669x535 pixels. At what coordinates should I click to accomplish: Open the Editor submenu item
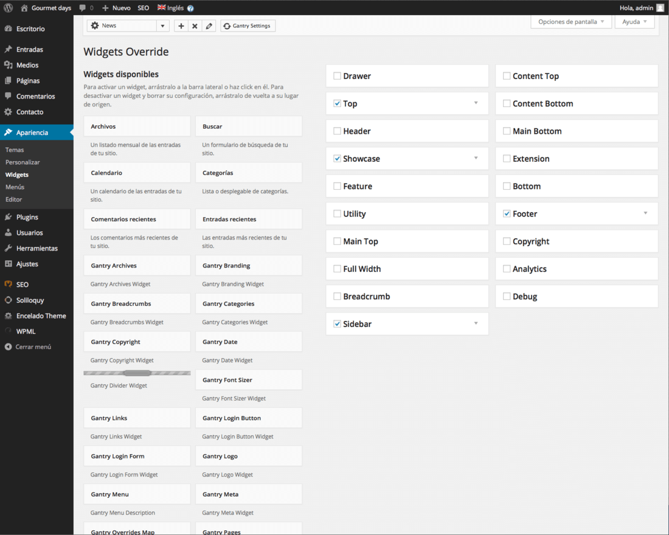click(13, 199)
